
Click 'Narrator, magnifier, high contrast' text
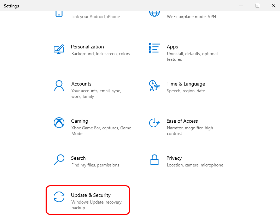[x=190, y=131]
